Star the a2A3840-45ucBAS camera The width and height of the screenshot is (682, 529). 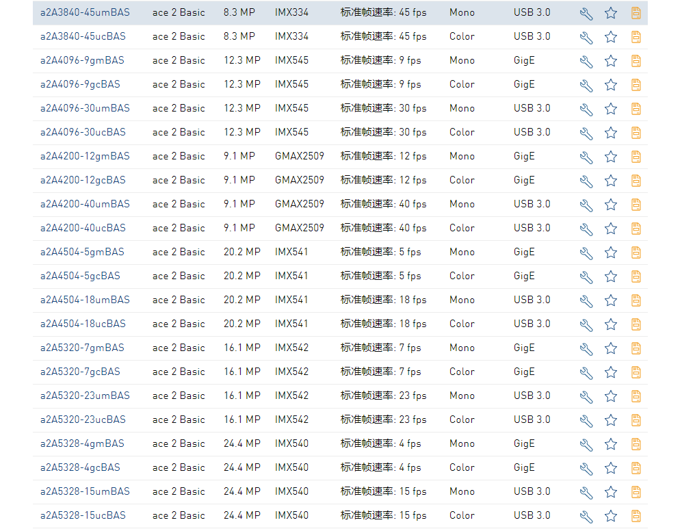tap(611, 37)
